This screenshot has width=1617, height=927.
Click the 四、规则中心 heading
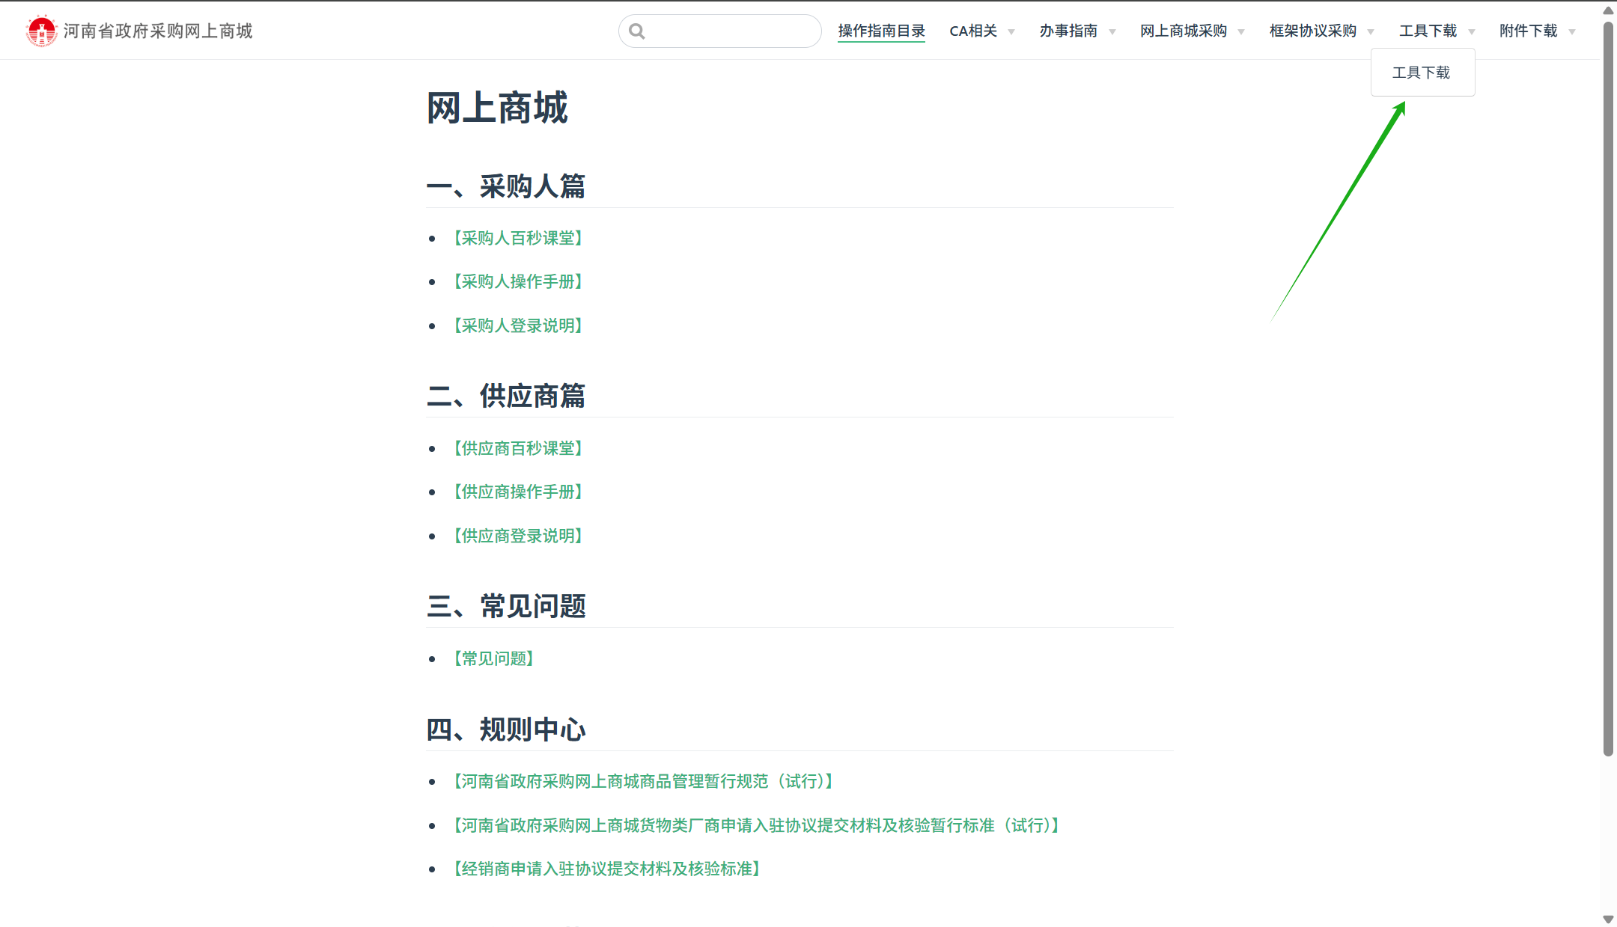point(506,729)
